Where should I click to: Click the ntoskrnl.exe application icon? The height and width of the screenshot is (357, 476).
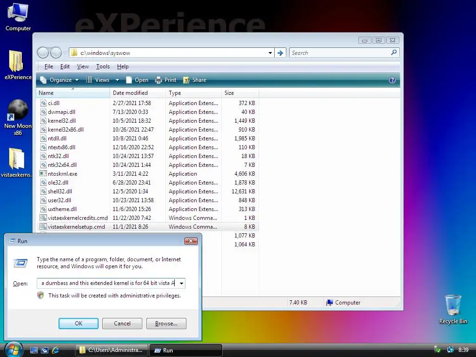click(43, 174)
